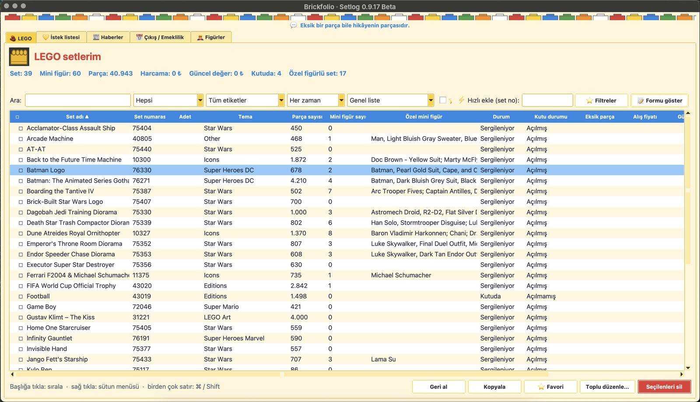Check the Arcade Machine row checkbox
This screenshot has width=700, height=402.
pyautogui.click(x=21, y=139)
